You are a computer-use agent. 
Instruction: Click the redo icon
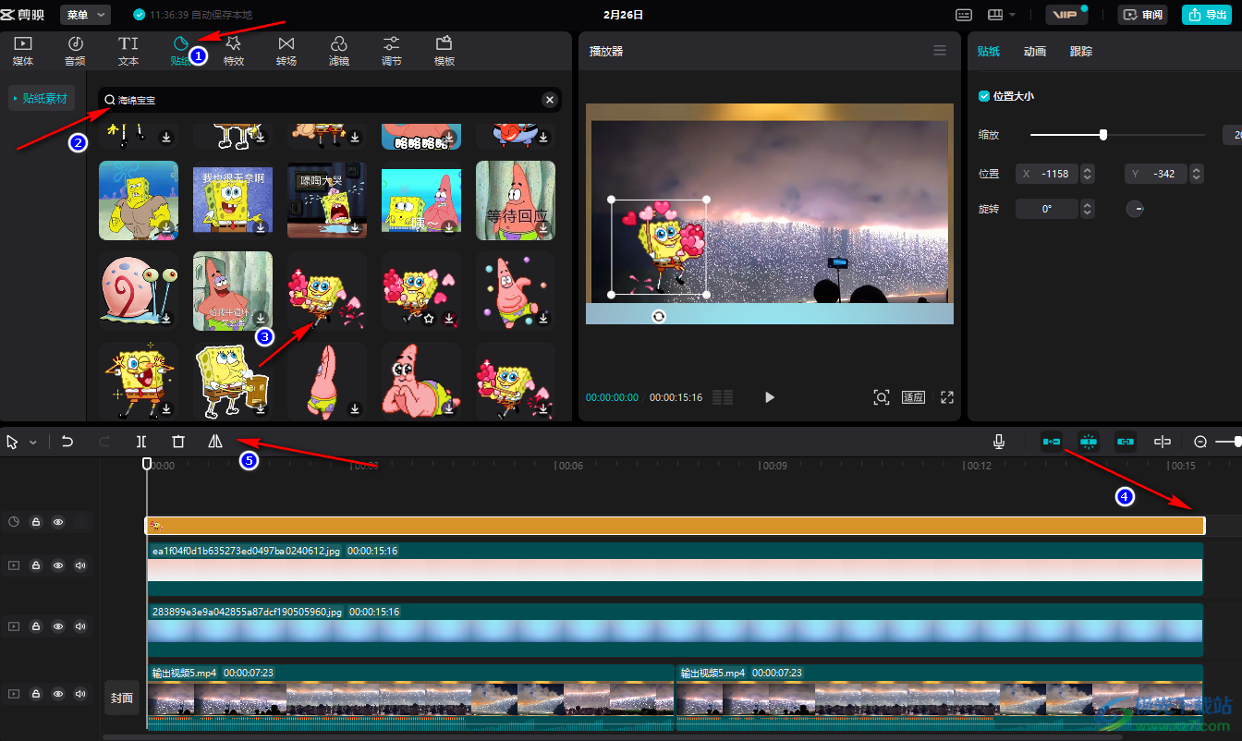point(104,442)
